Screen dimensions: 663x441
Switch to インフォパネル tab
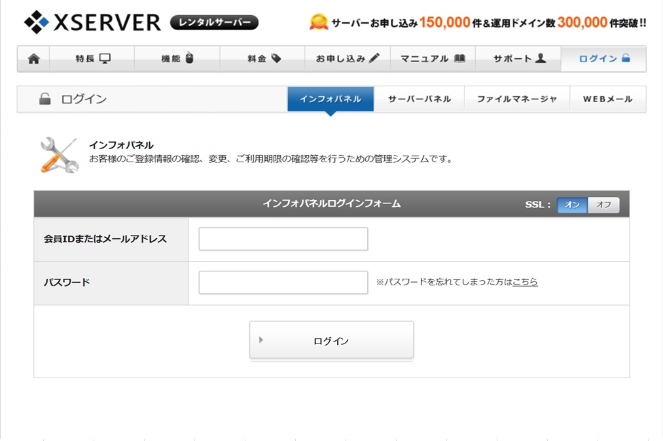point(331,99)
